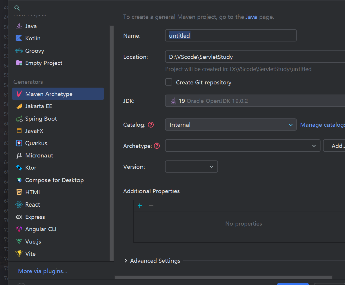345x285 pixels.
Task: Select the Vue.js logo icon
Action: (x=19, y=242)
